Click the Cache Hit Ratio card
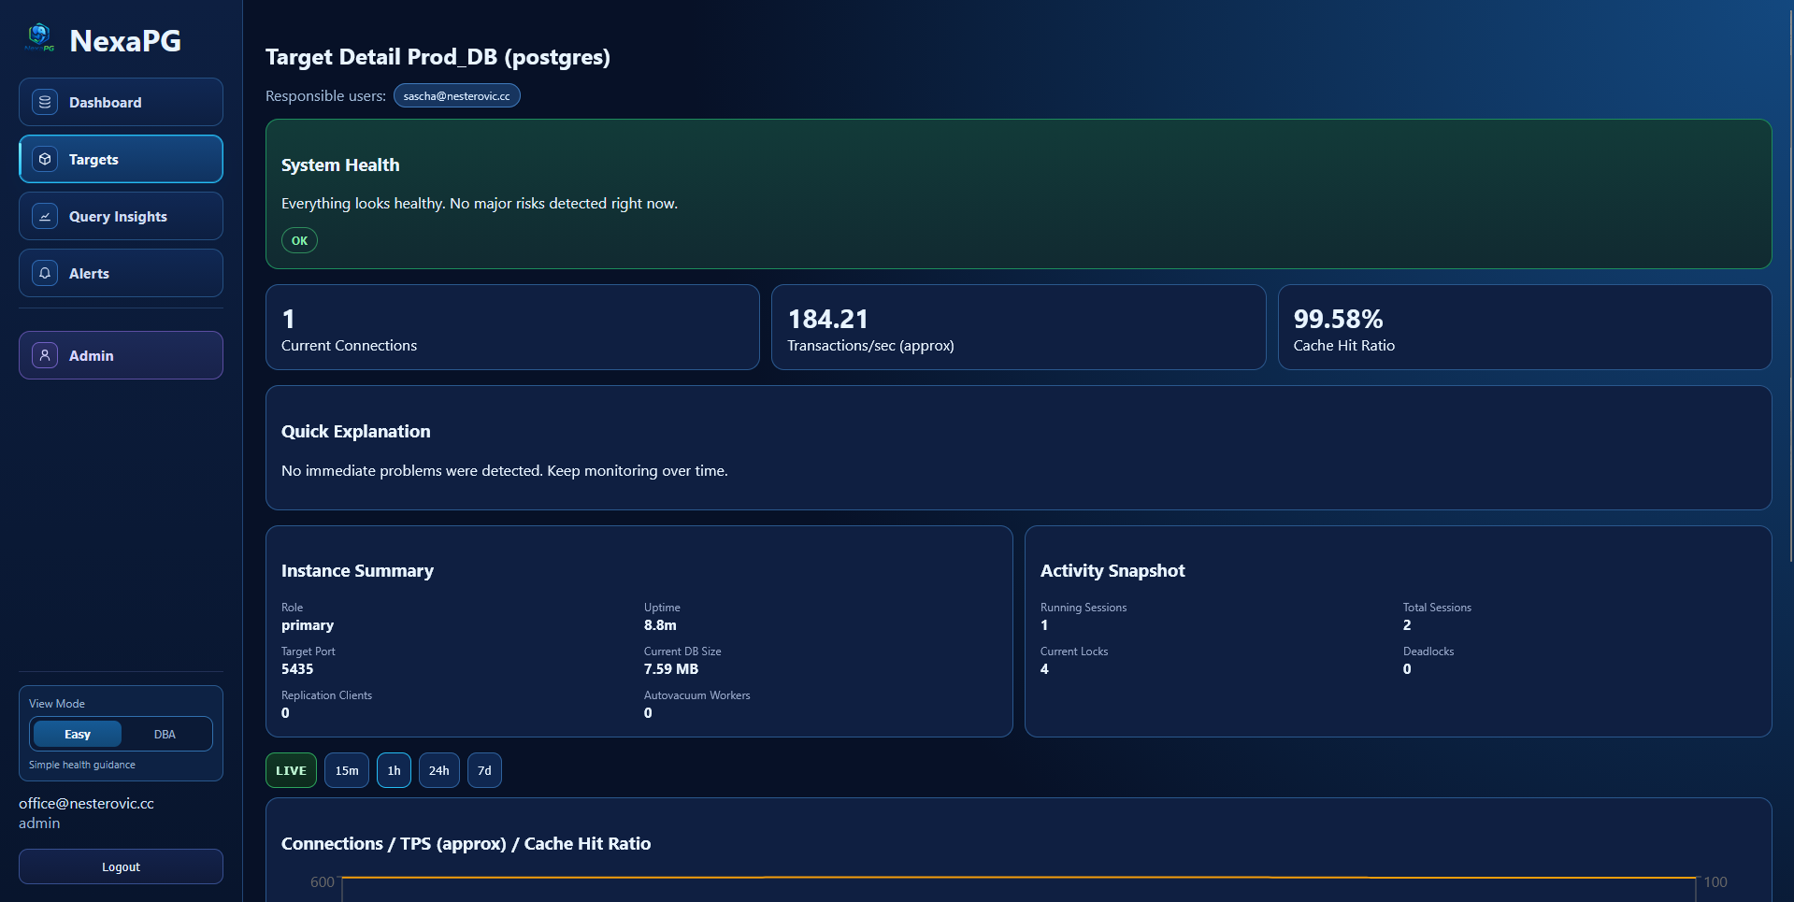This screenshot has height=902, width=1794. coord(1524,327)
